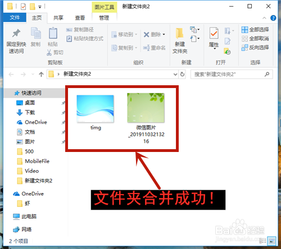The width and height of the screenshot is (281, 249).
Task: Click the Forward navigation arrow
Action: pyautogui.click(x=23, y=75)
